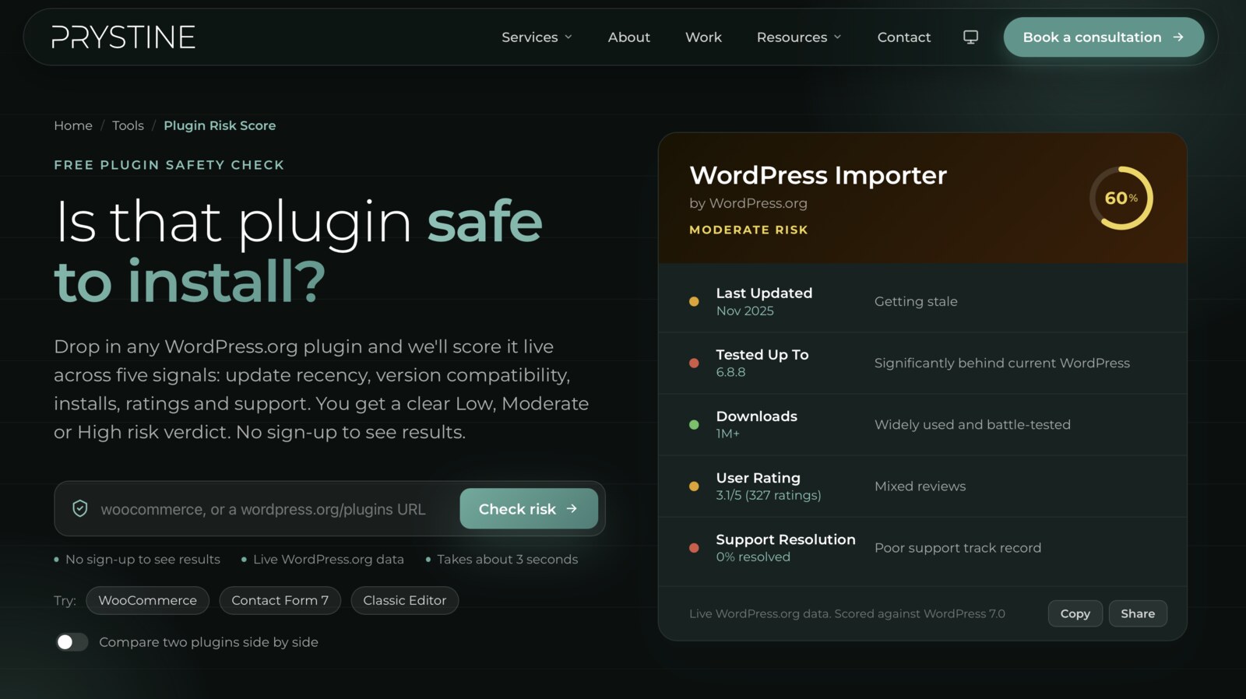Go to Tools breadcrumb

(128, 125)
